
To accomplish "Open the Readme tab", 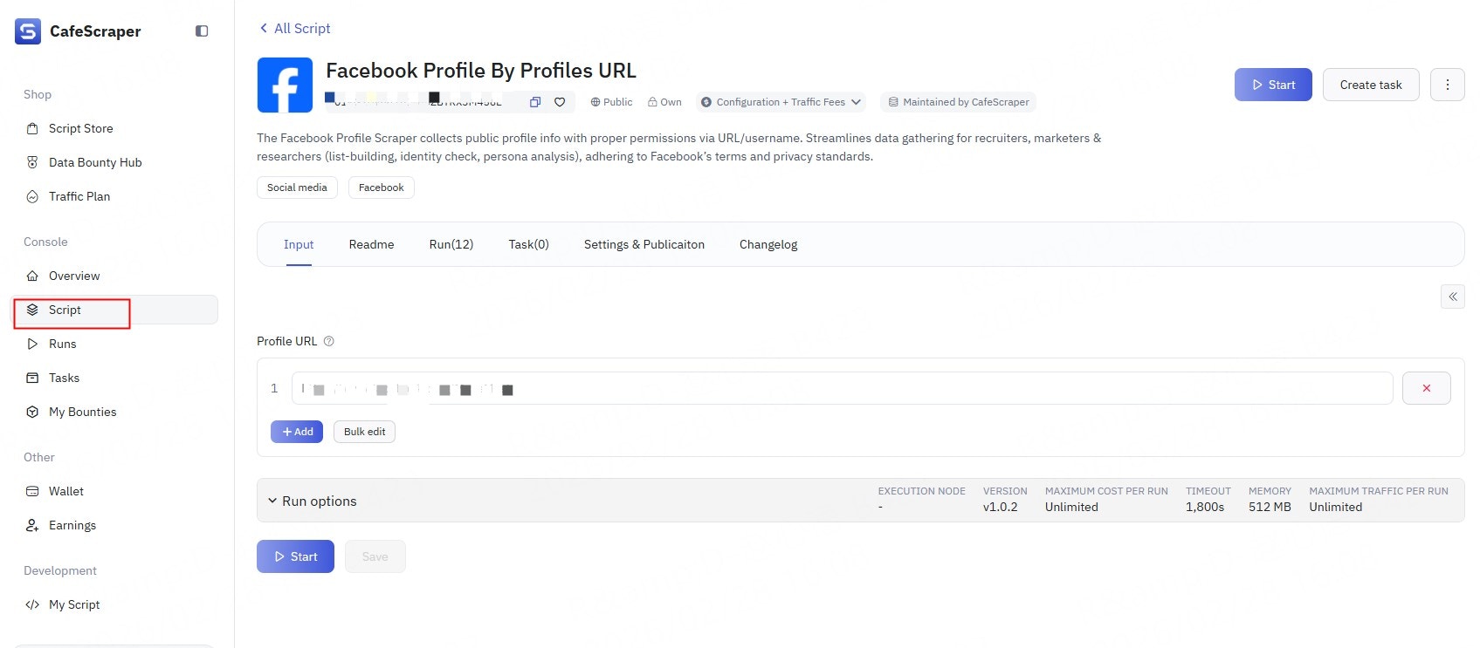I will 371,244.
